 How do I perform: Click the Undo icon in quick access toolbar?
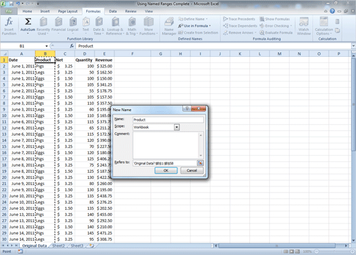[18, 3]
